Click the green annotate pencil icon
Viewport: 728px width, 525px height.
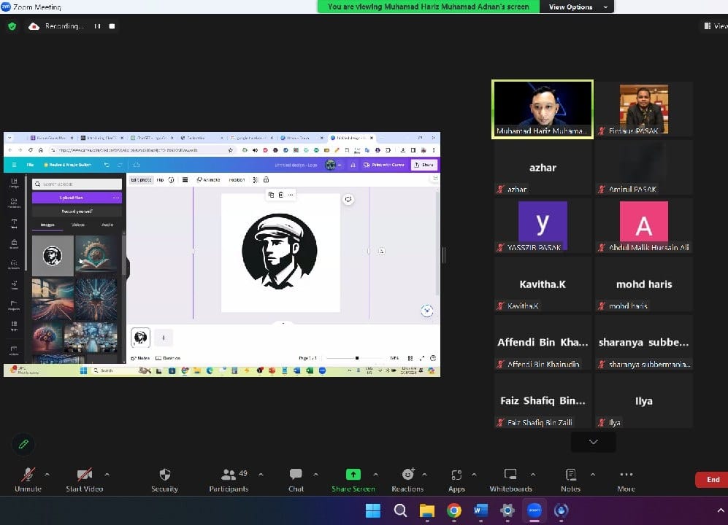[23, 443]
